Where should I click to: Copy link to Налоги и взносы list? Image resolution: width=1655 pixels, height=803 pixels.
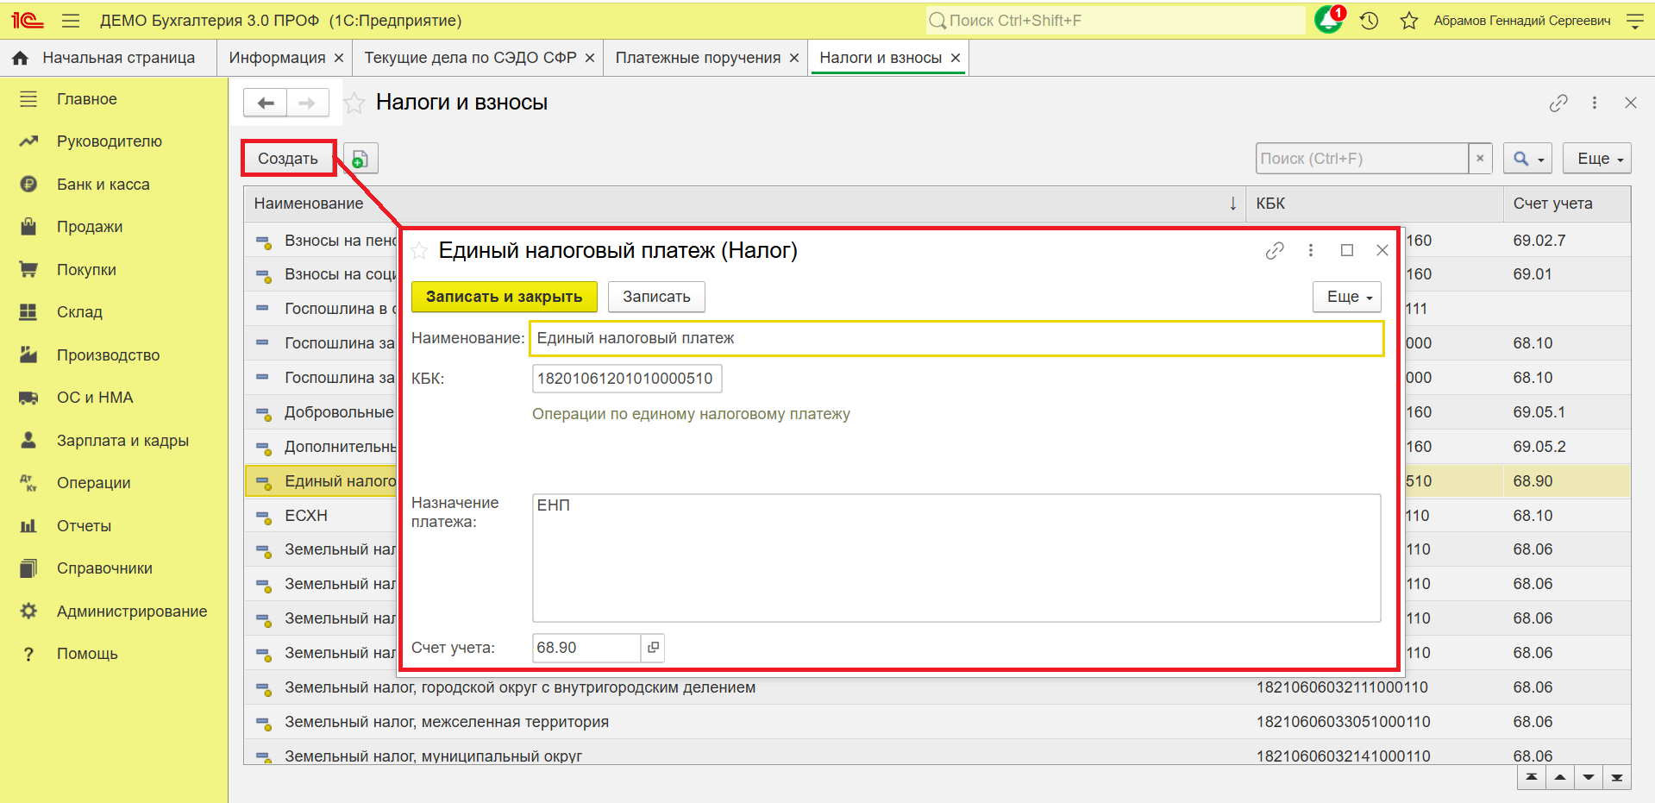1558,104
